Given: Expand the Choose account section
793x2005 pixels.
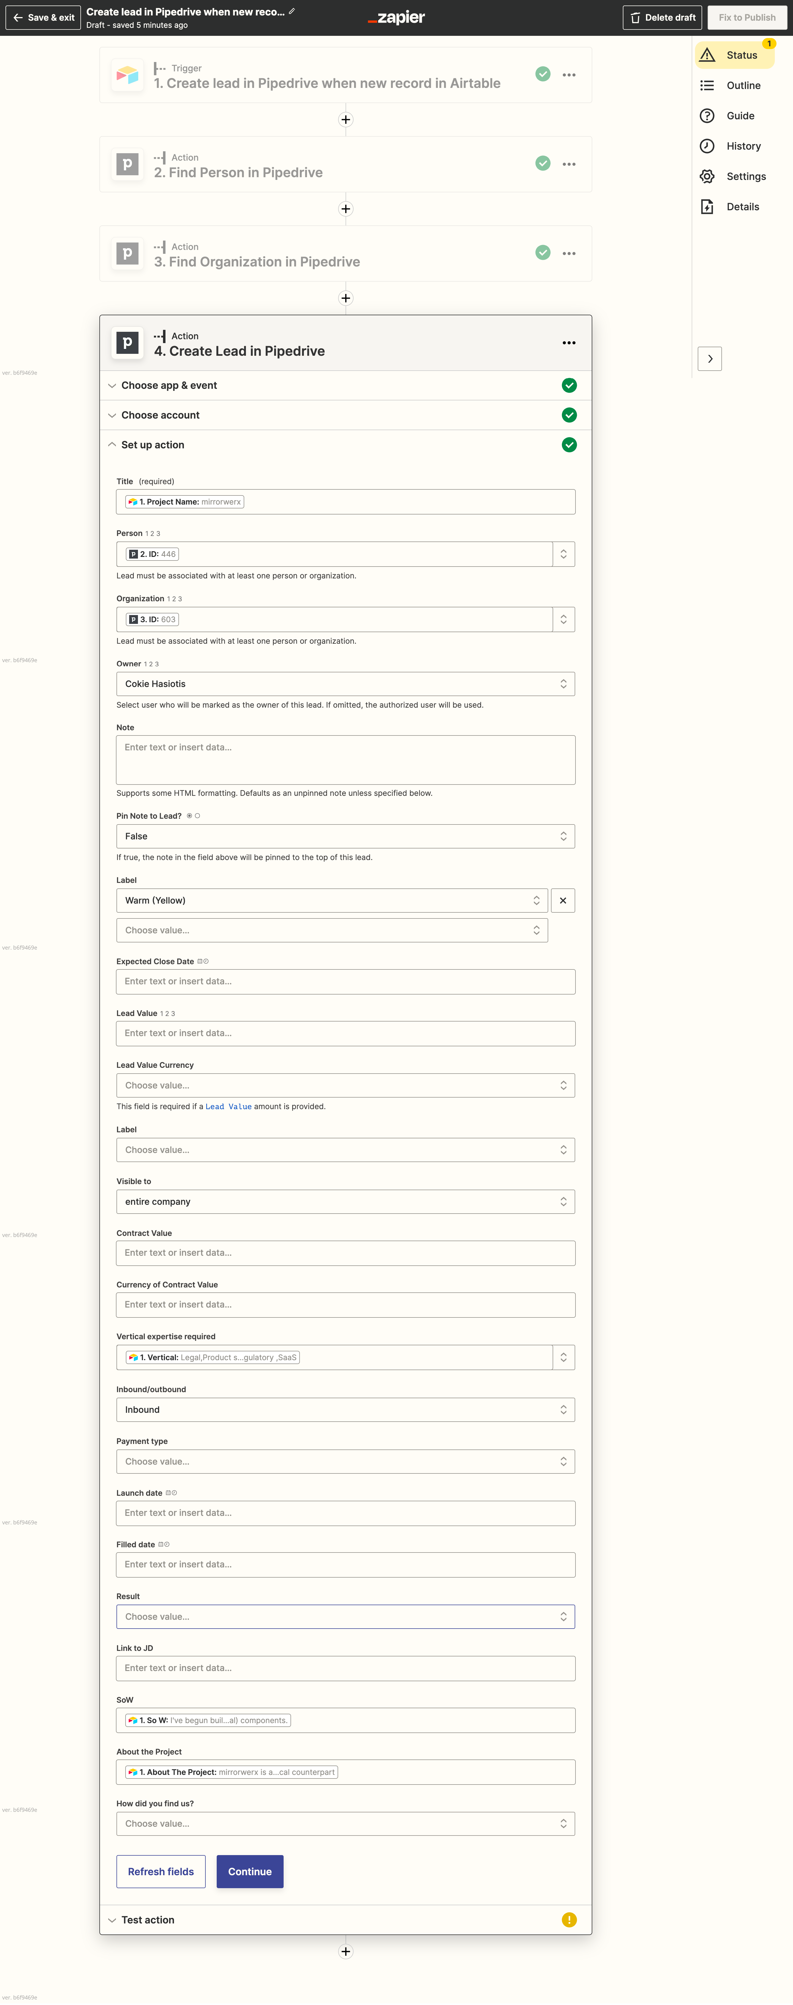Looking at the screenshot, I should point(345,415).
